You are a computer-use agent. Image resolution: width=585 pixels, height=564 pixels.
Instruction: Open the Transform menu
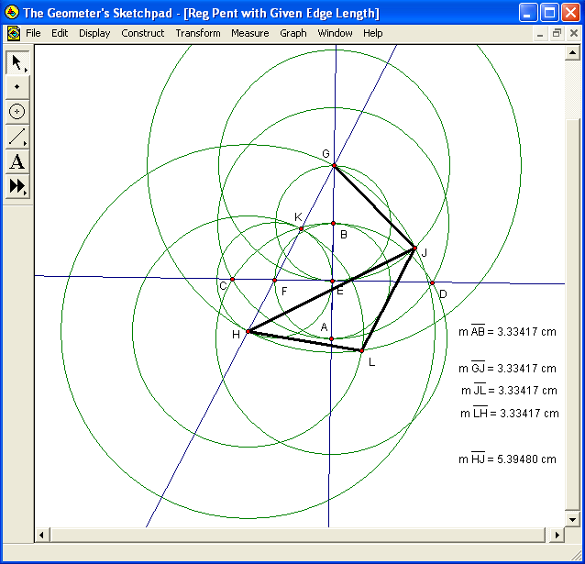[x=198, y=33]
